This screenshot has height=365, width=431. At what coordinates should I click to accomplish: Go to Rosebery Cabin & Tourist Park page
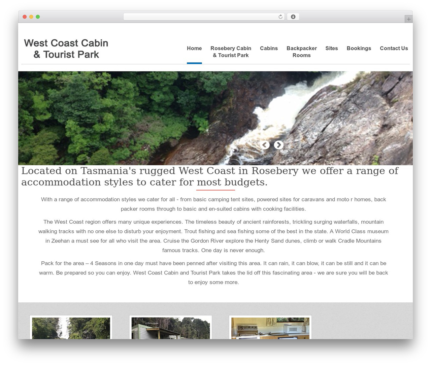coord(231,52)
